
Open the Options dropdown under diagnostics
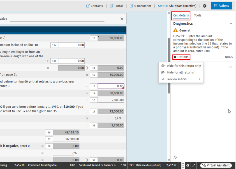181,57
